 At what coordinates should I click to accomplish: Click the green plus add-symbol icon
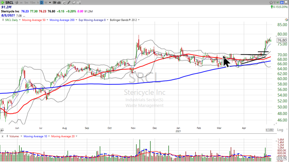[3, 2]
